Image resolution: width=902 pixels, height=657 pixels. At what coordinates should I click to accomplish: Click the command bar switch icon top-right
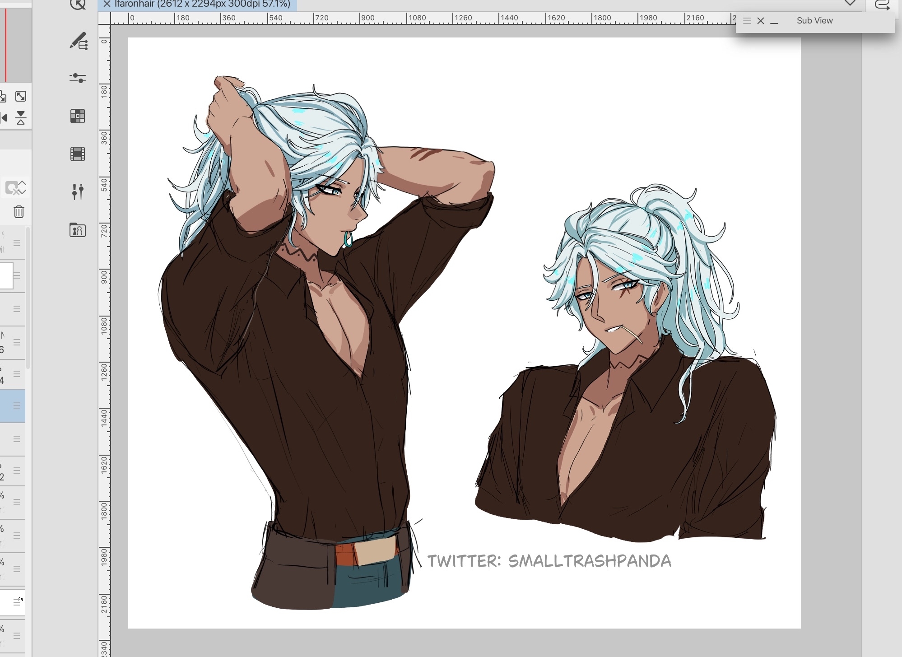point(882,5)
